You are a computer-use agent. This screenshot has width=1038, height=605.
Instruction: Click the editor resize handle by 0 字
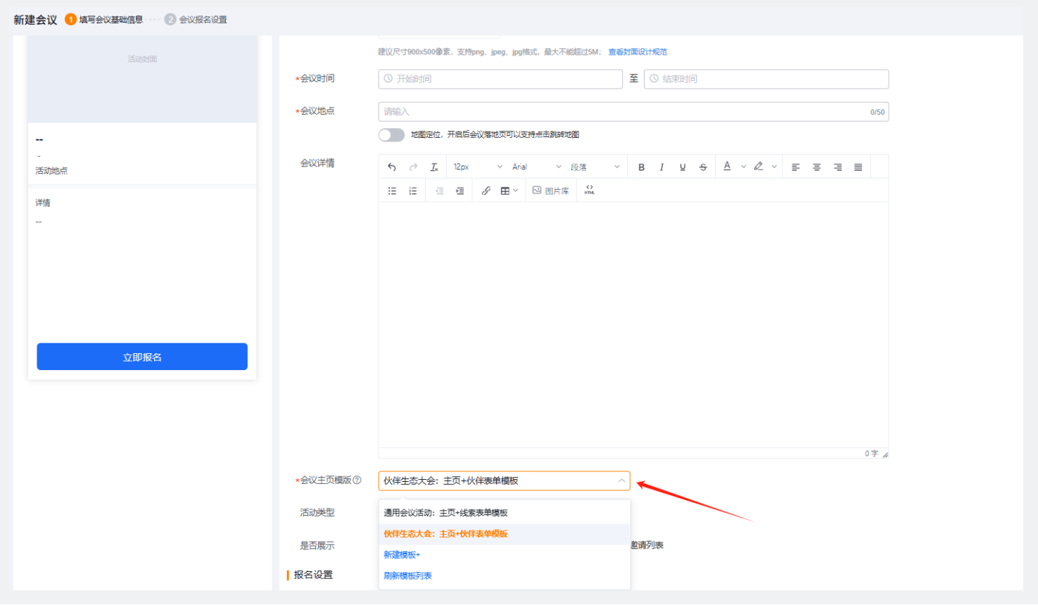(x=885, y=454)
